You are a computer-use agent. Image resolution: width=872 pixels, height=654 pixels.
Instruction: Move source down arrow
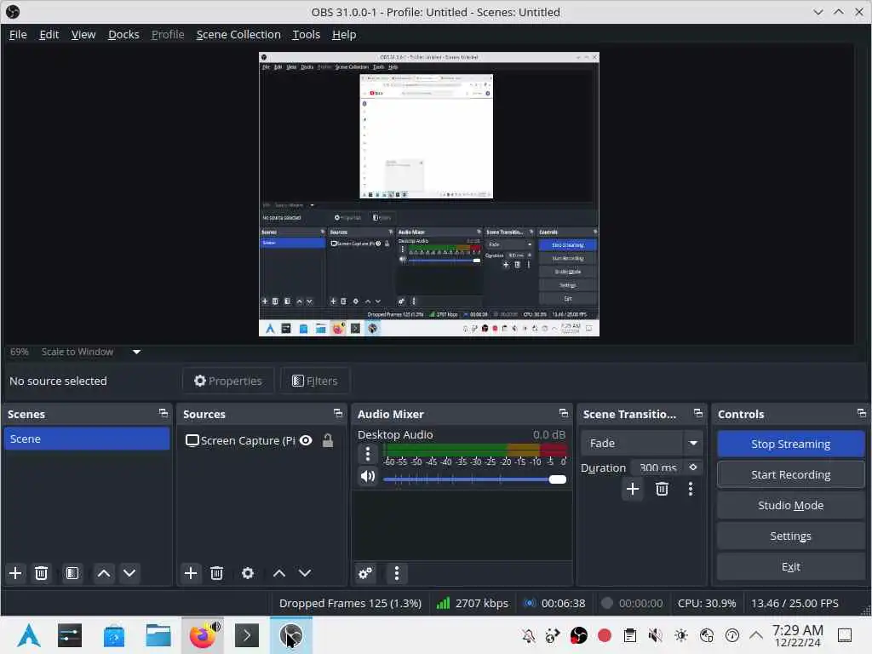pyautogui.click(x=305, y=573)
